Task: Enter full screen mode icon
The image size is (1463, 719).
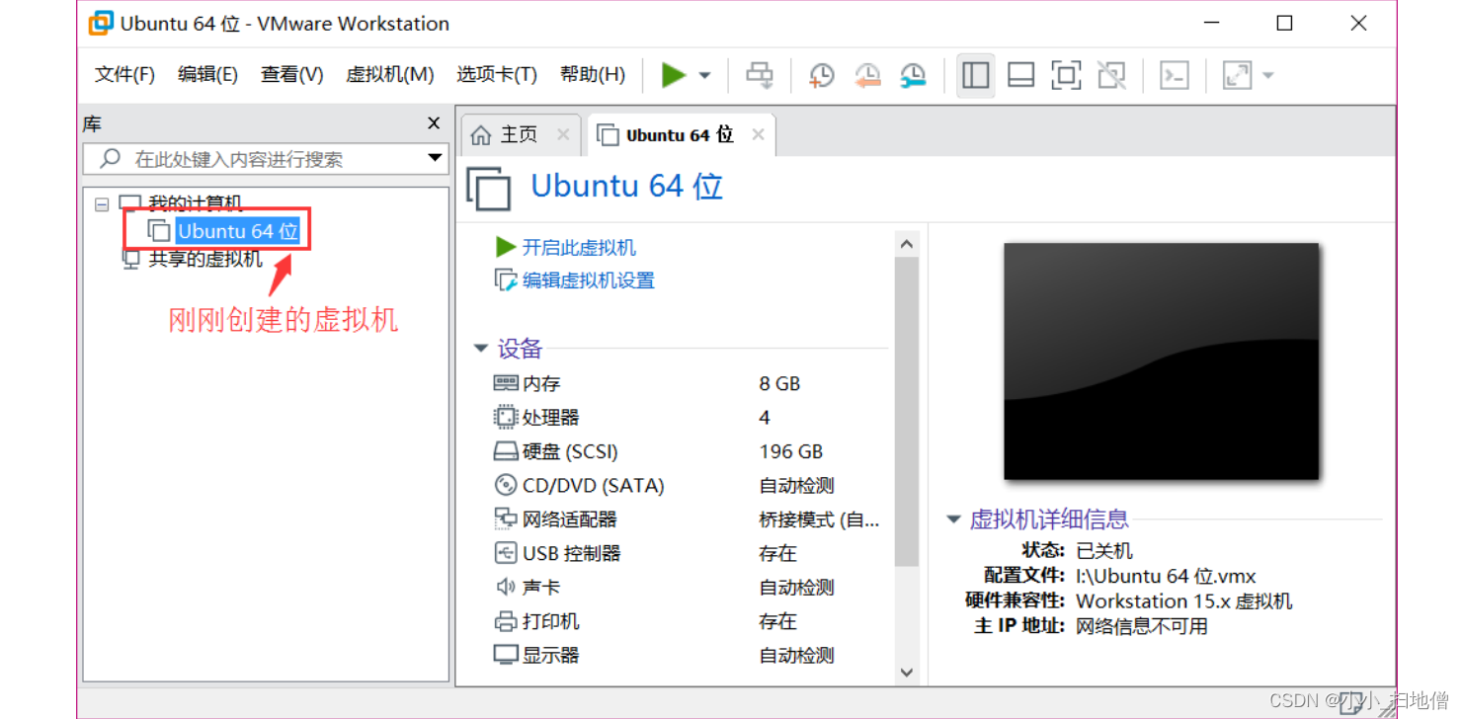Action: click(x=1066, y=75)
